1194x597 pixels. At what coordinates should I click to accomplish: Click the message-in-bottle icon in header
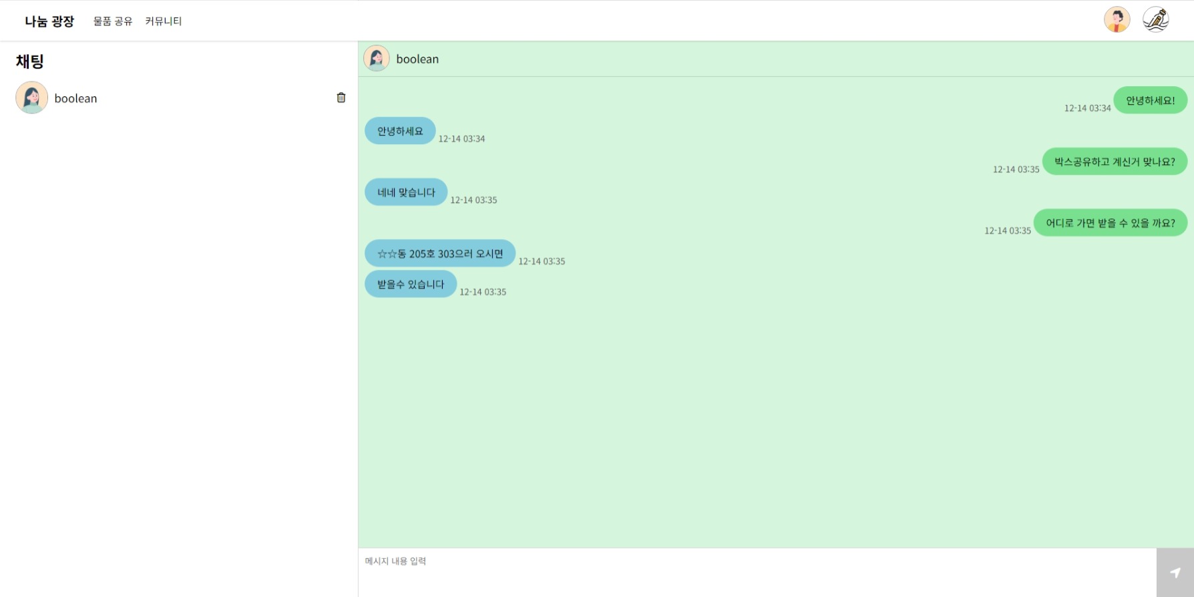click(1156, 19)
